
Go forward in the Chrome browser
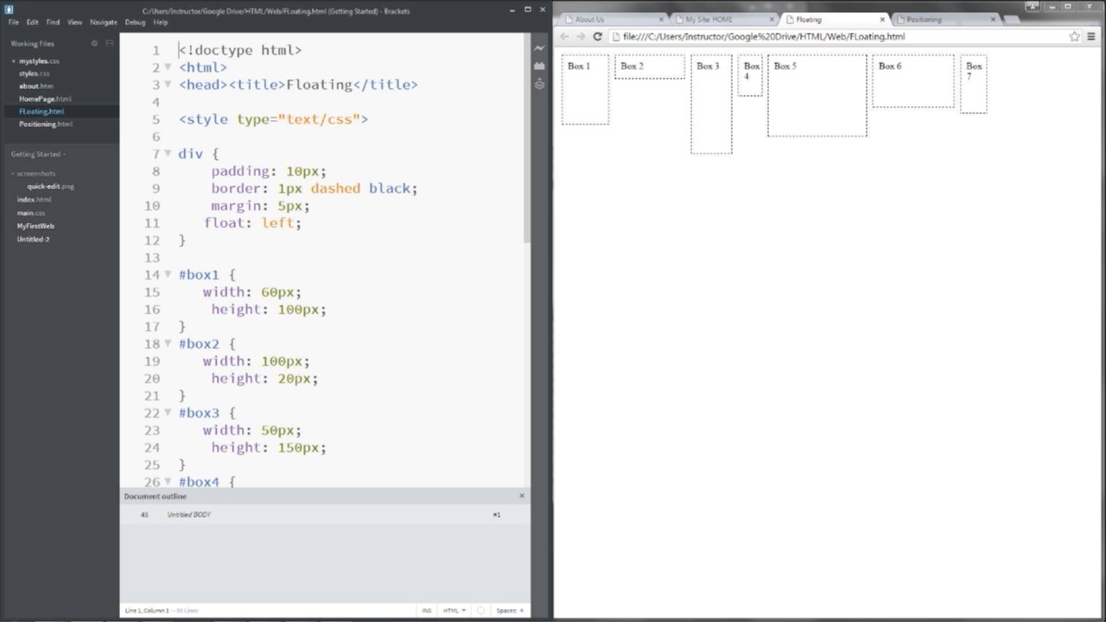click(x=581, y=36)
